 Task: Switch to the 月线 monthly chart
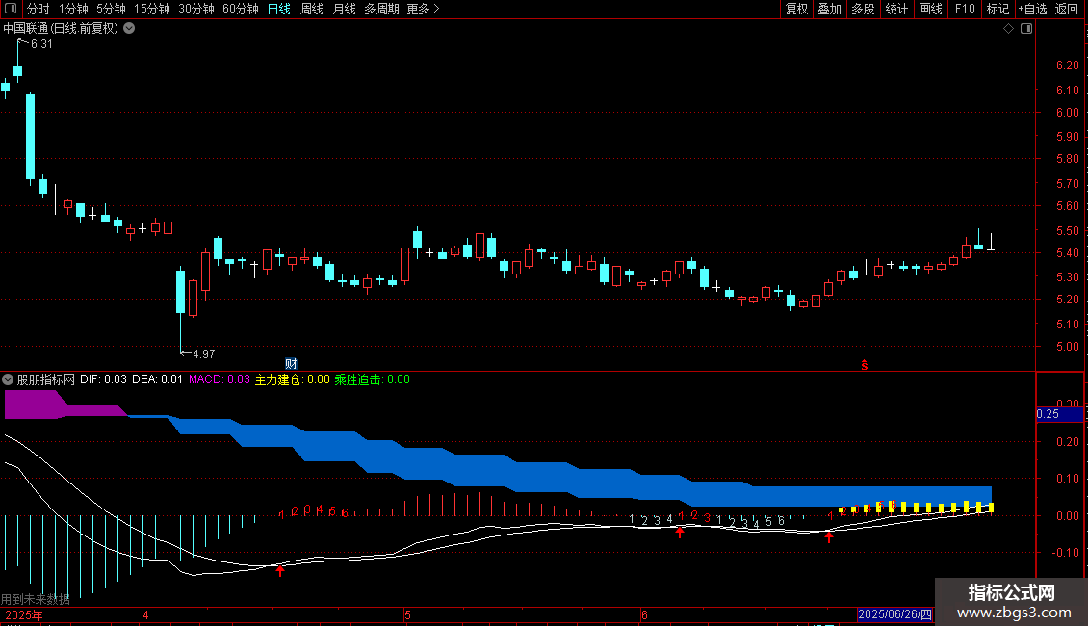[344, 9]
